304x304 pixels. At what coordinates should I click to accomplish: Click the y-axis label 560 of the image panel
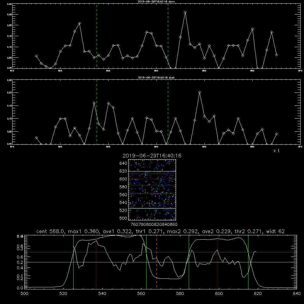coord(123,195)
